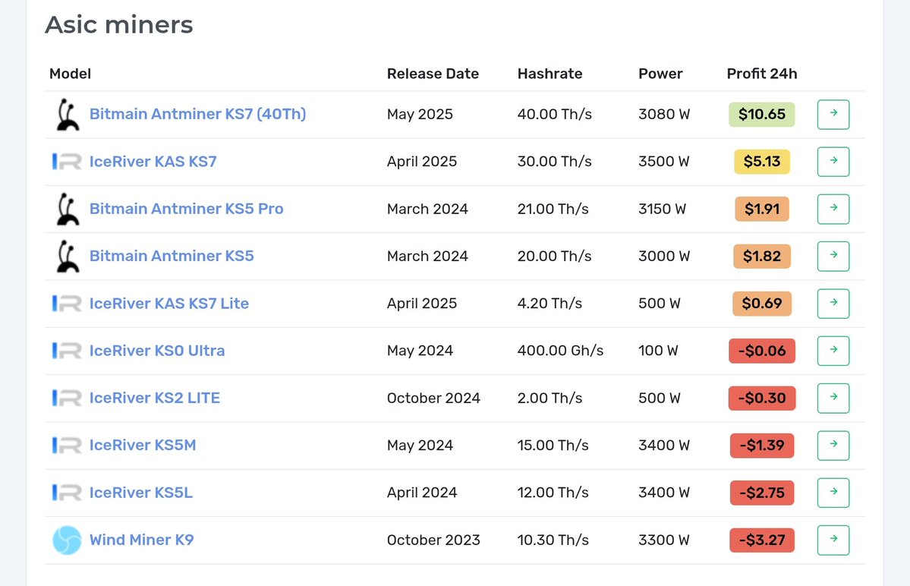Open the IceRiver KAS KS7 link
Viewport: 910px width, 586px height.
point(153,161)
